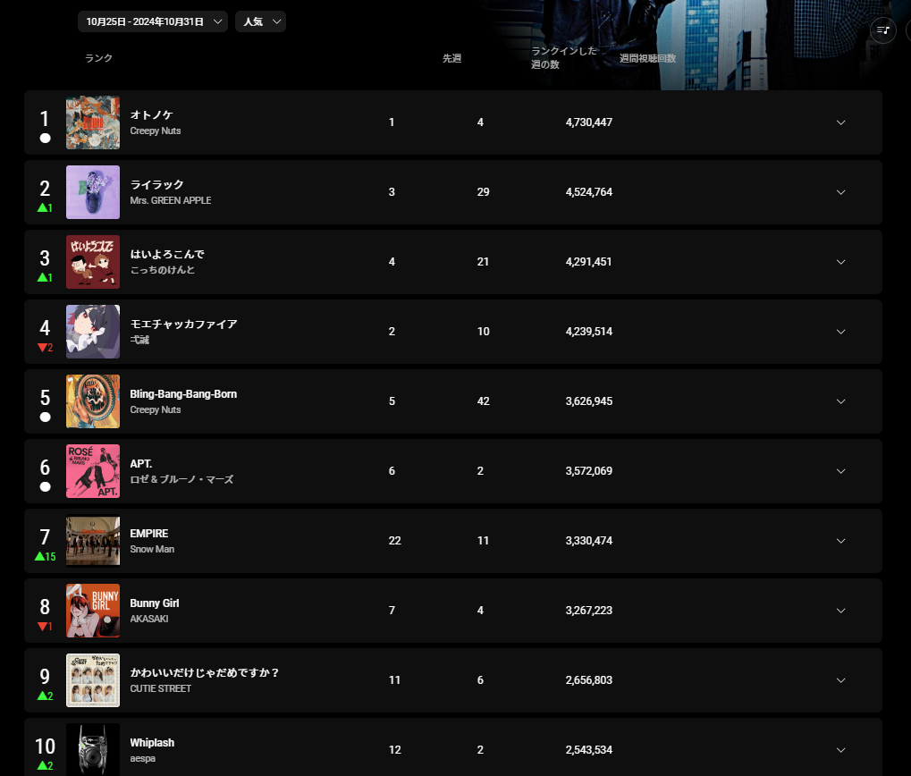Open the song title オトノケ
The width and height of the screenshot is (911, 776).
click(x=152, y=115)
